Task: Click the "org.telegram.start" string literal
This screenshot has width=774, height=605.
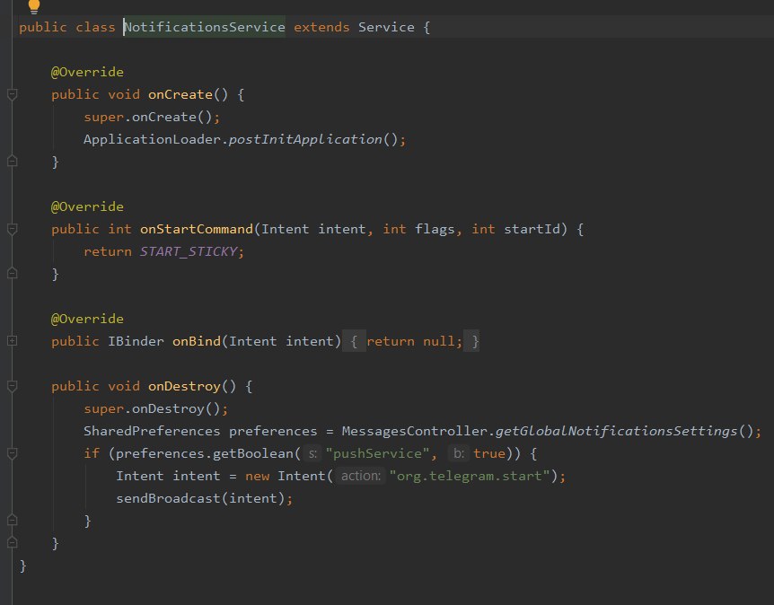Action: (x=470, y=477)
